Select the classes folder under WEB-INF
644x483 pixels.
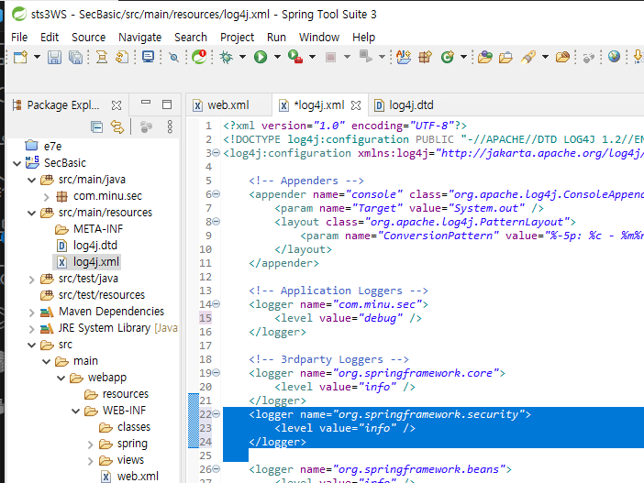point(134,427)
